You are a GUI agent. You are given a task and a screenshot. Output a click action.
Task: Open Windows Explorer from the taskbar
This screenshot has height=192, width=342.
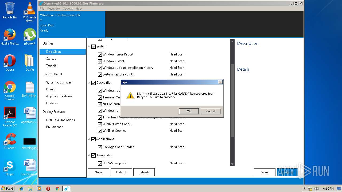click(30, 189)
